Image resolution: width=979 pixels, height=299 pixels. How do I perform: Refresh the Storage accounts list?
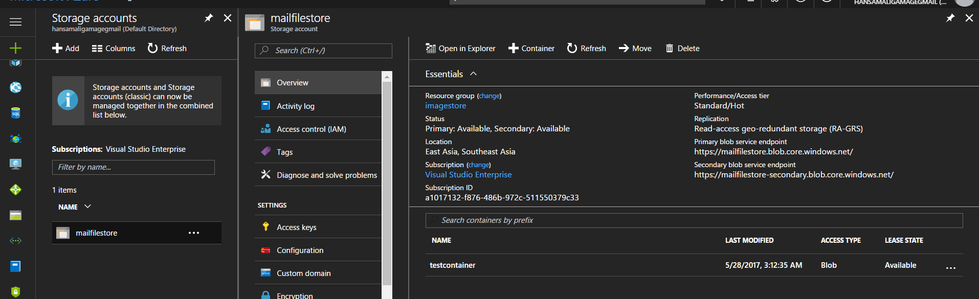pyautogui.click(x=167, y=48)
